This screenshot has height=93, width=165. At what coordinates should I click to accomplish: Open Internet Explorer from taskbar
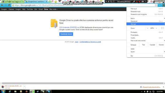pos(10,91)
